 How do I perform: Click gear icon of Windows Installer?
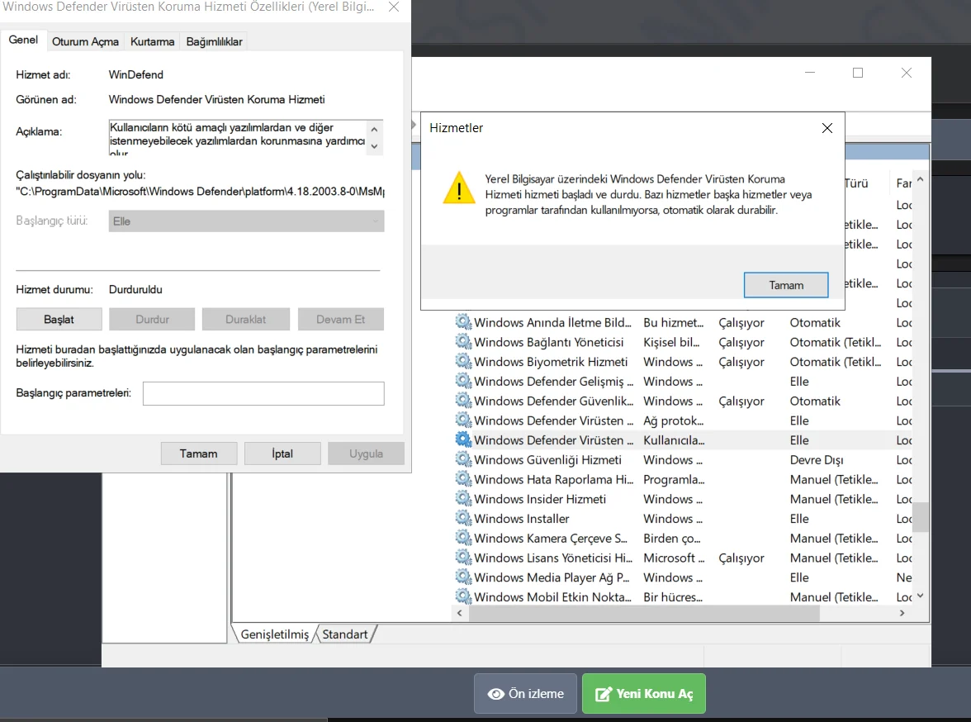[462, 518]
